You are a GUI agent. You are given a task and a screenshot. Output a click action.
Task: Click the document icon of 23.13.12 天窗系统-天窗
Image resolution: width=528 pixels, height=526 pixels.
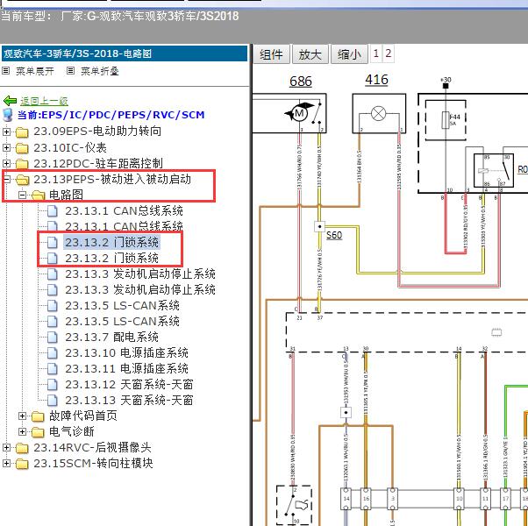point(53,384)
